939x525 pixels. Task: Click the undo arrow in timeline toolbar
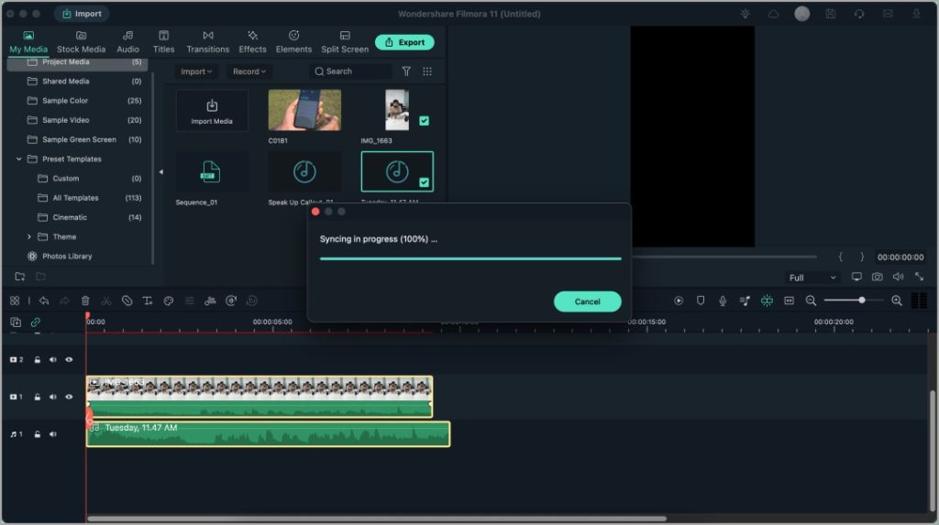coord(44,301)
